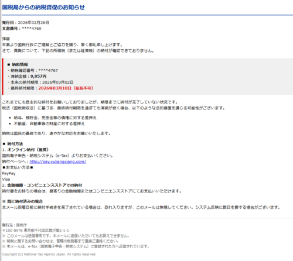The width and height of the screenshot is (293, 261).
Task: Select the Visa payment method text
Action: [6, 179]
